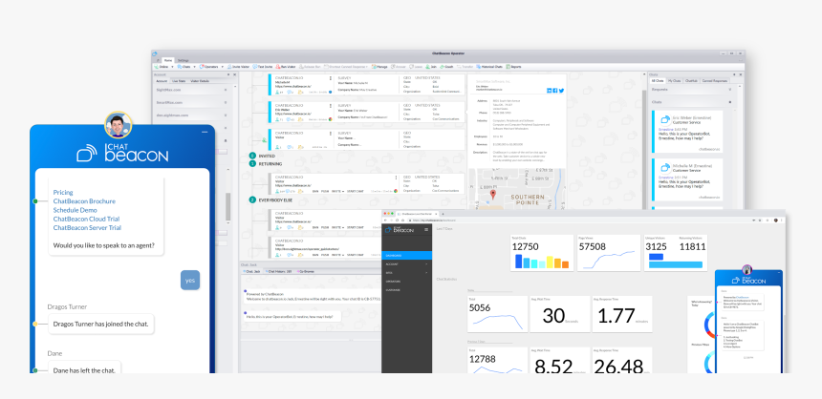Expand the SightMax.com account row
This screenshot has height=399, width=822.
(x=226, y=90)
